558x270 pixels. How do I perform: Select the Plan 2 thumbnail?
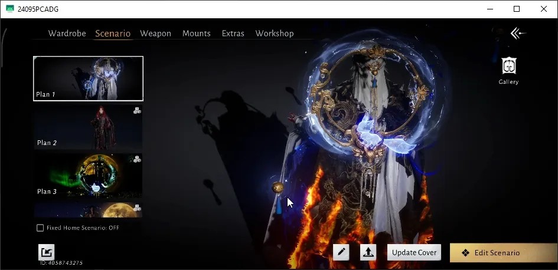(x=88, y=127)
